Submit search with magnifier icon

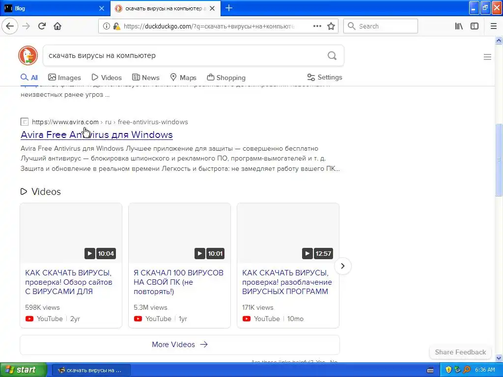[x=332, y=56]
